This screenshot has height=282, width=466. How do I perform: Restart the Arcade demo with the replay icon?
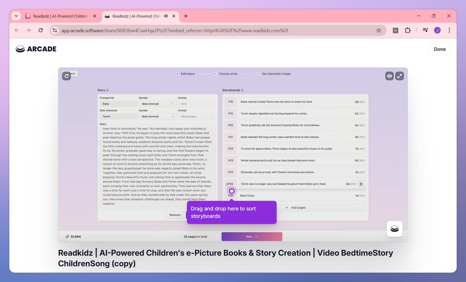point(66,76)
